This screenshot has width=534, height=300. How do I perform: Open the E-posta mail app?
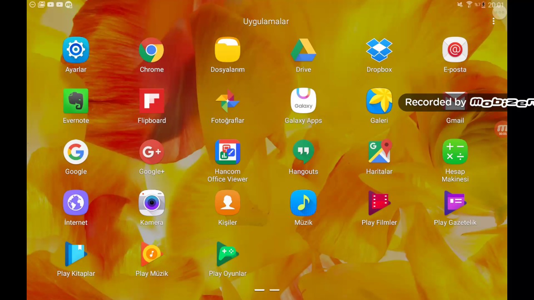pyautogui.click(x=455, y=50)
